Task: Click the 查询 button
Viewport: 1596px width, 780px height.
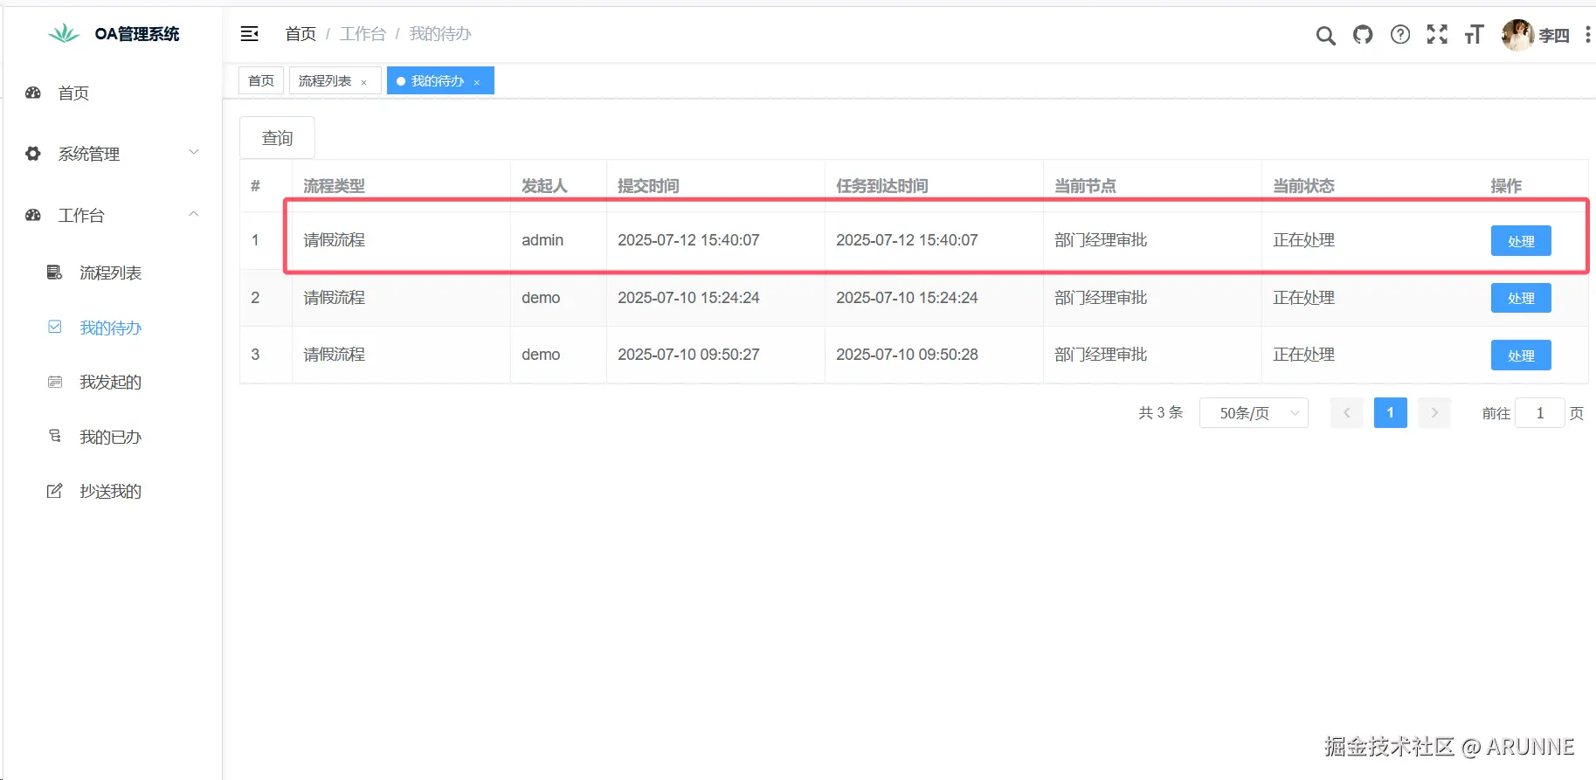Action: coord(277,138)
